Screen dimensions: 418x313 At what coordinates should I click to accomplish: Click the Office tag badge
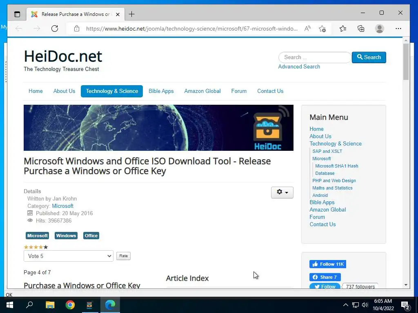[91, 236]
